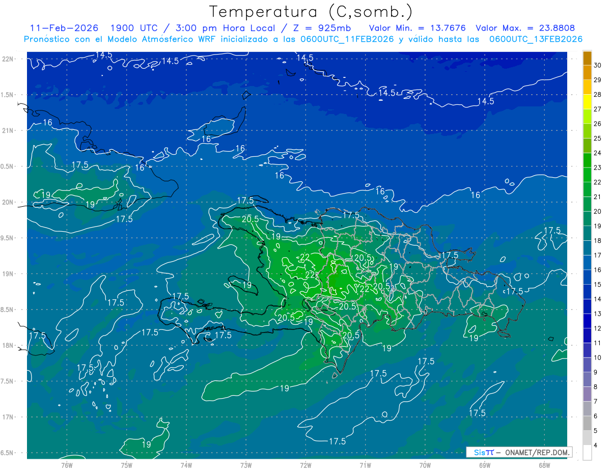611x472 pixels.
Task: Click the '19' contour label beside 75W at the bottom
Action: pos(146,445)
